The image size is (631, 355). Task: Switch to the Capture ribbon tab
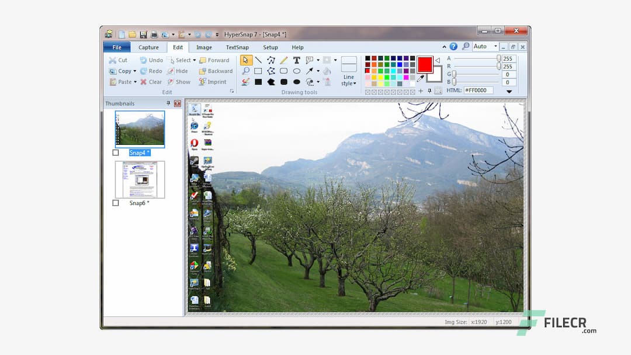[x=148, y=47]
